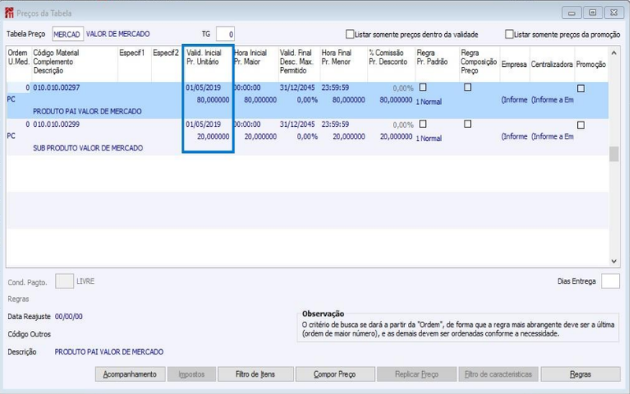Focus the TG input field
Image resolution: width=630 pixels, height=394 pixels.
[225, 34]
